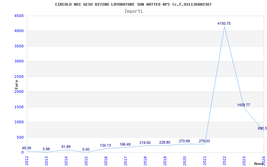Select the 1459.77 data label
Screen dimensions: 267x167
[x=244, y=105]
